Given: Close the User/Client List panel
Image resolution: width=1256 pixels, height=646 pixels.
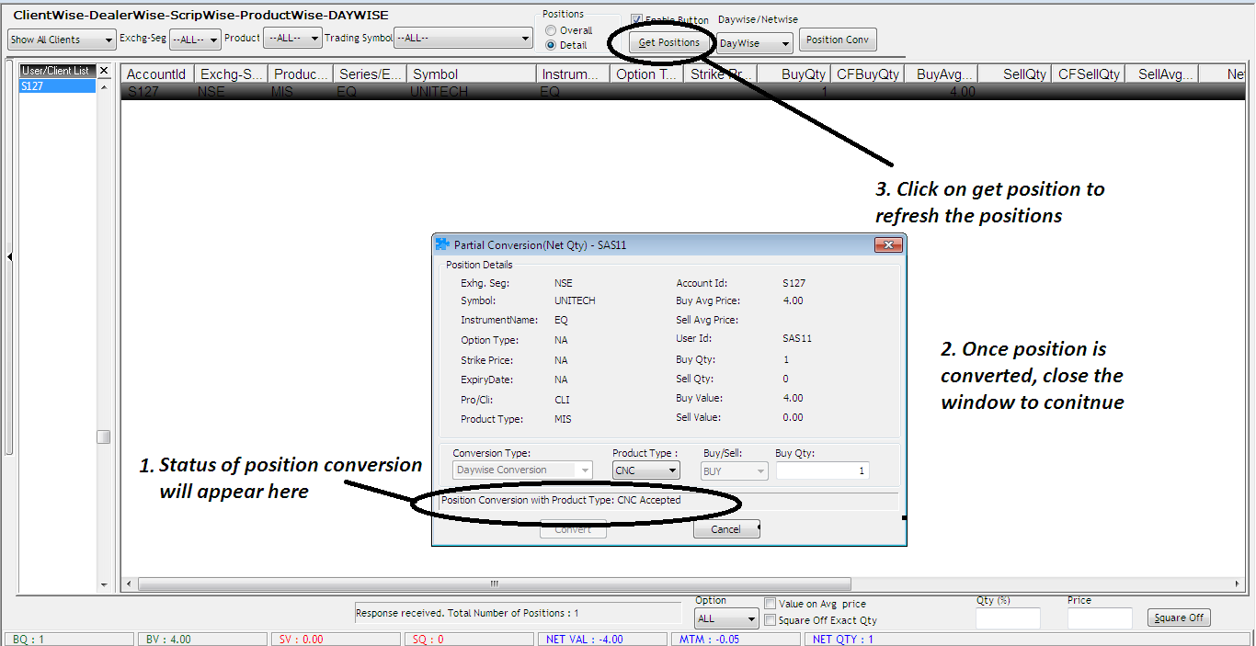Looking at the screenshot, I should pyautogui.click(x=104, y=71).
